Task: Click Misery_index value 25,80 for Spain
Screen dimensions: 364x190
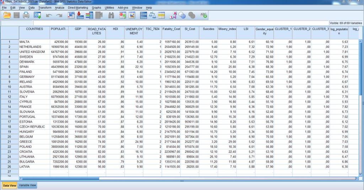Action: (x=227, y=67)
